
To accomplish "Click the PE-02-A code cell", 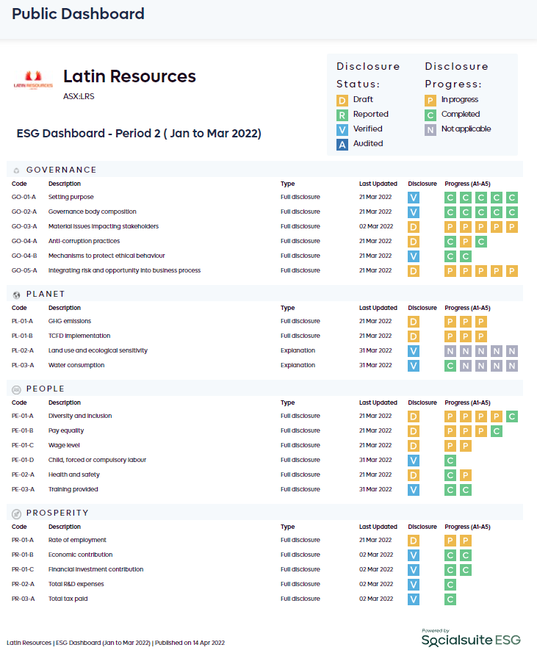I will (24, 475).
